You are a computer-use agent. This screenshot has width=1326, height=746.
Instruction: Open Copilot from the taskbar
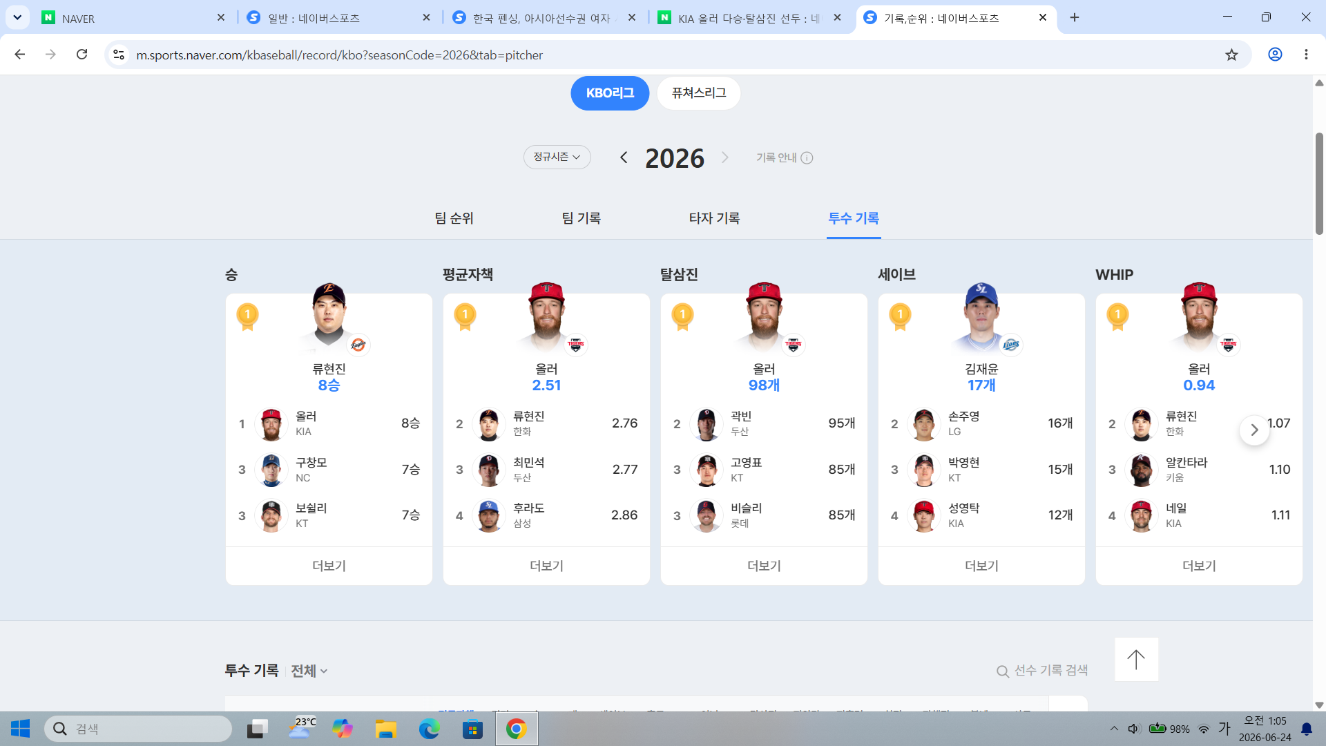(342, 729)
